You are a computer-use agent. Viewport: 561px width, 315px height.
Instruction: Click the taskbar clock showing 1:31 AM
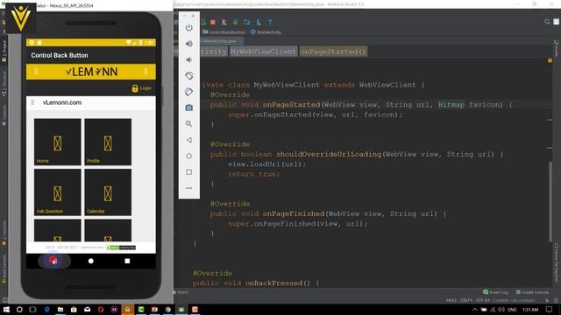pyautogui.click(x=530, y=310)
